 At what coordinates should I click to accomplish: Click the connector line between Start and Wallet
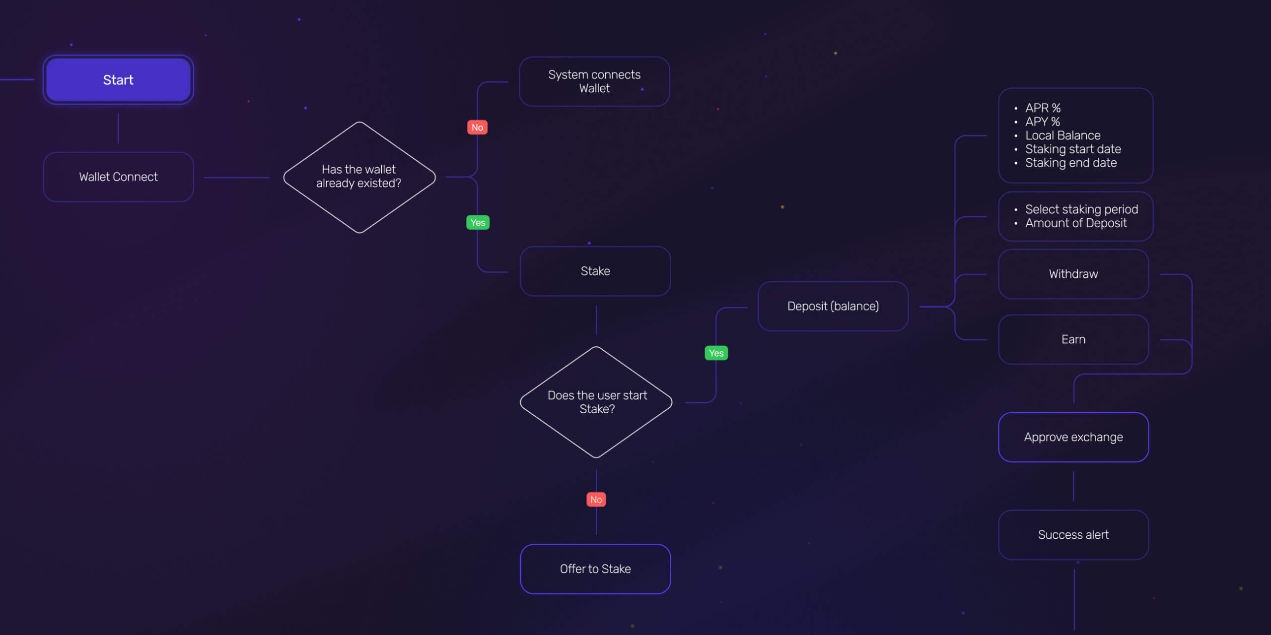click(x=118, y=129)
